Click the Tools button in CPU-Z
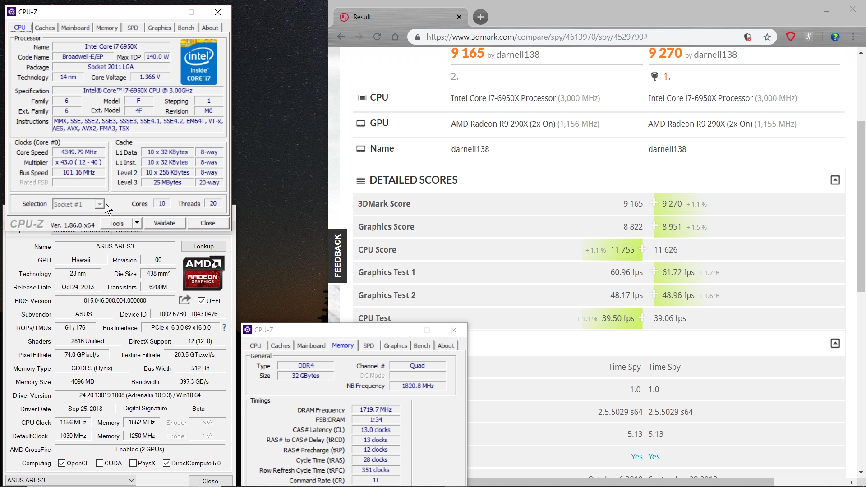The image size is (866, 487). pyautogui.click(x=116, y=223)
